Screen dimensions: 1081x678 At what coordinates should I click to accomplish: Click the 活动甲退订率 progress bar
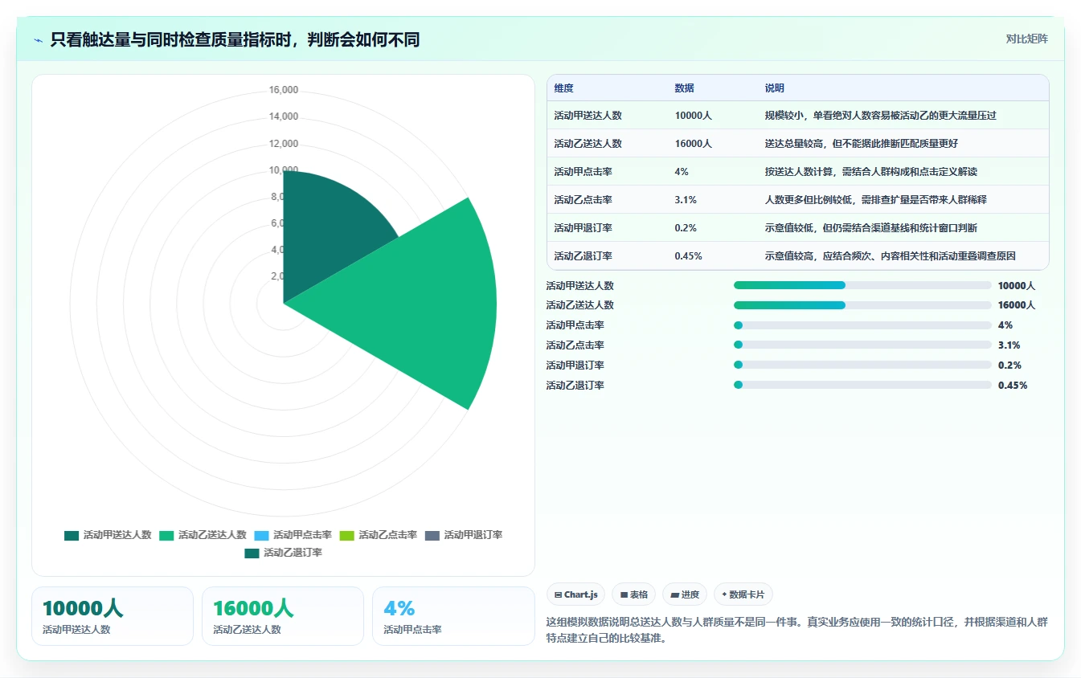[x=862, y=366]
